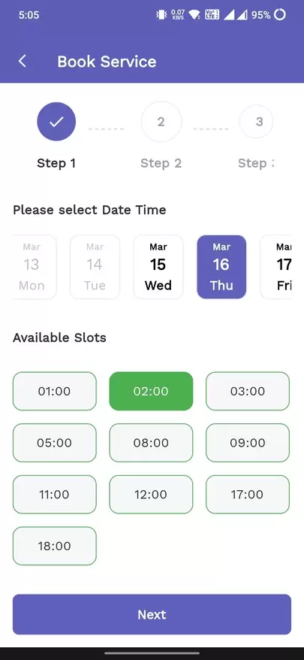Tap the vibrate mode status icon
304x660 pixels.
pyautogui.click(x=161, y=15)
